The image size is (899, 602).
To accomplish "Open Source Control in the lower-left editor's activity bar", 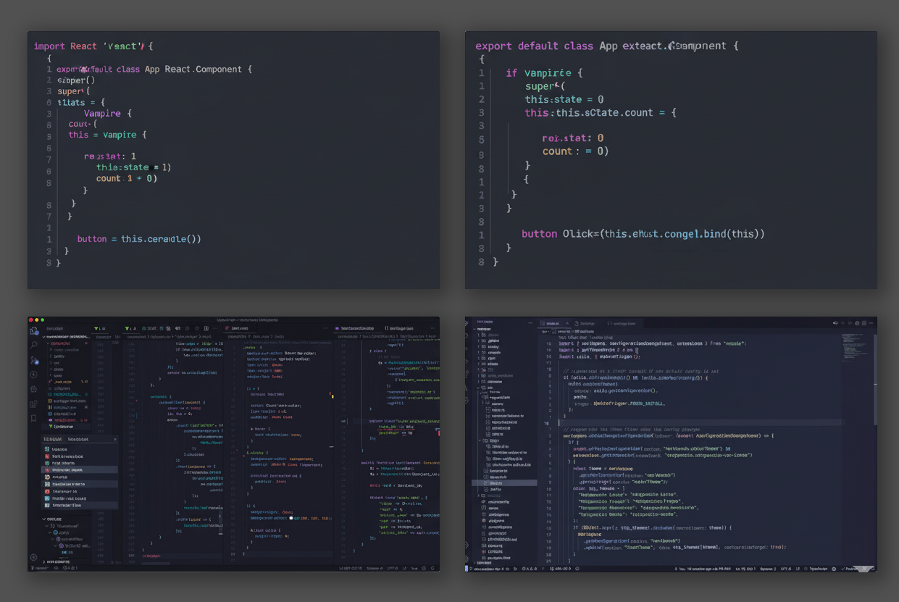I will coord(34,360).
